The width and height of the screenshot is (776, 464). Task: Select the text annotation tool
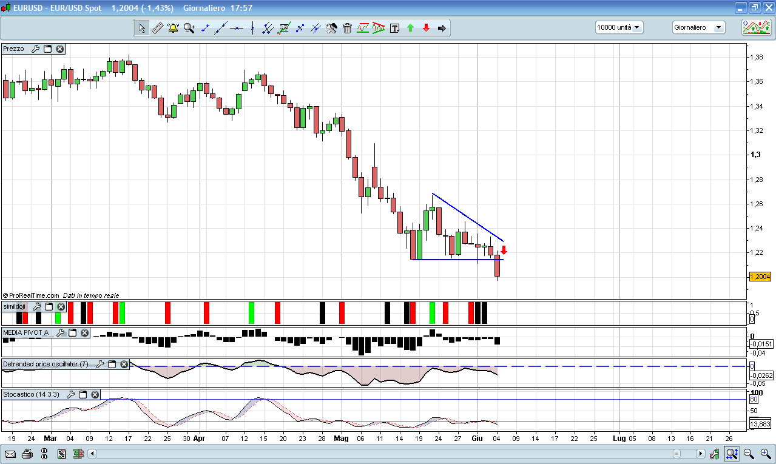394,28
